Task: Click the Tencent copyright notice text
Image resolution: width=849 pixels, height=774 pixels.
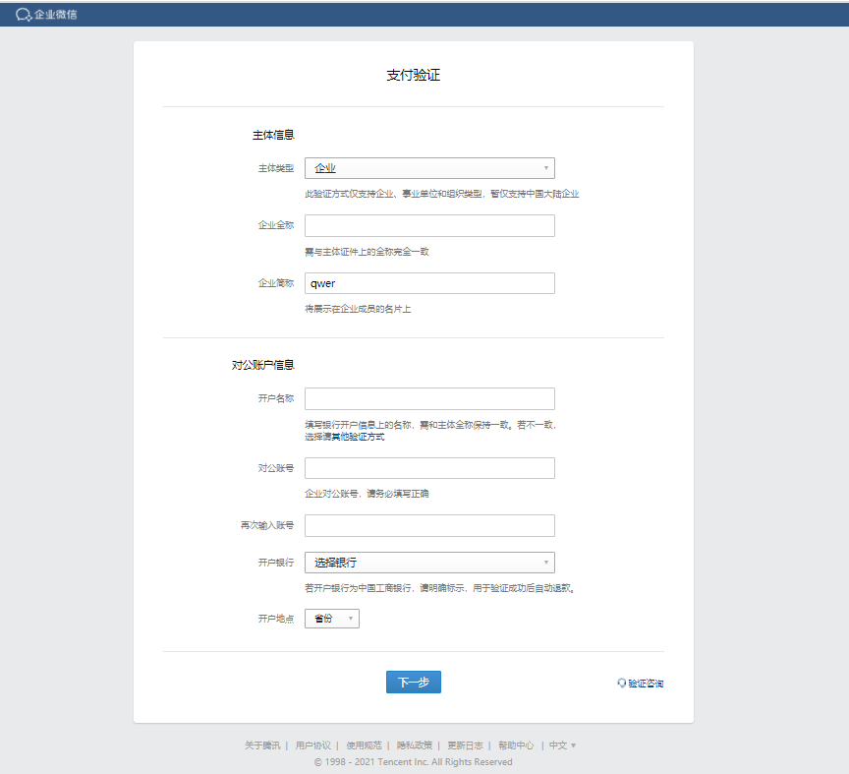Action: 413,761
